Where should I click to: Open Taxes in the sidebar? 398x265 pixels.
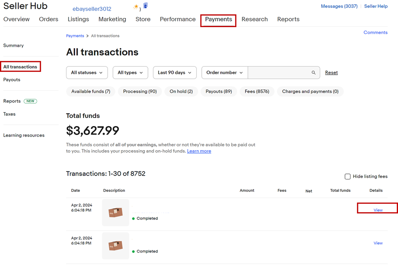pyautogui.click(x=9, y=114)
